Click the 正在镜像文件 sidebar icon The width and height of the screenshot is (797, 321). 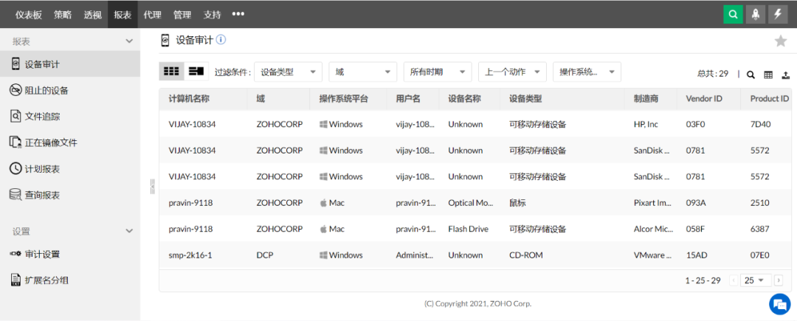[x=15, y=142]
